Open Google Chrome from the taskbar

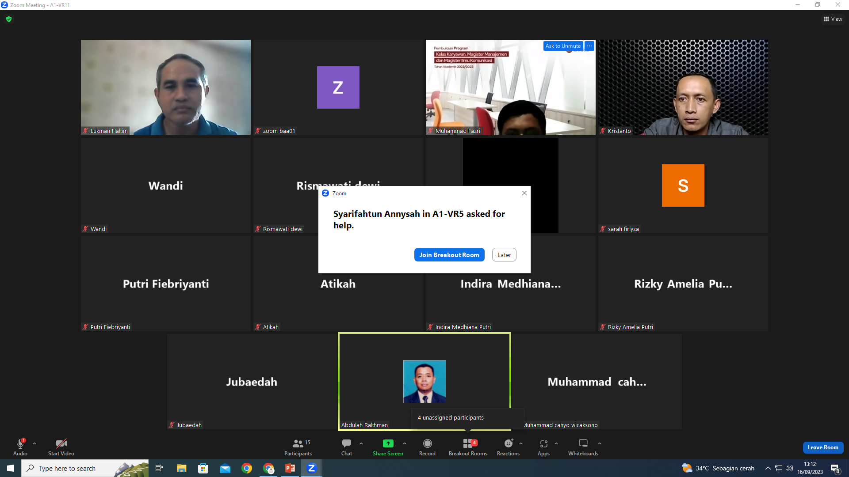tap(247, 468)
